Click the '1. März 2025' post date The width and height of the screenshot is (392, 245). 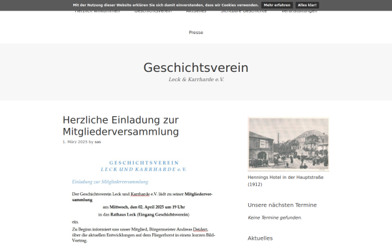coord(75,142)
